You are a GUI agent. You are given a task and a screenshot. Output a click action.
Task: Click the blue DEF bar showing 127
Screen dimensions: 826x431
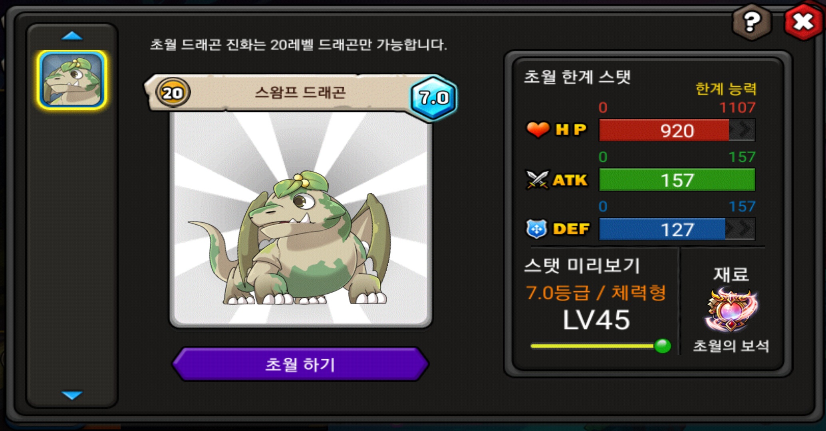(x=677, y=229)
